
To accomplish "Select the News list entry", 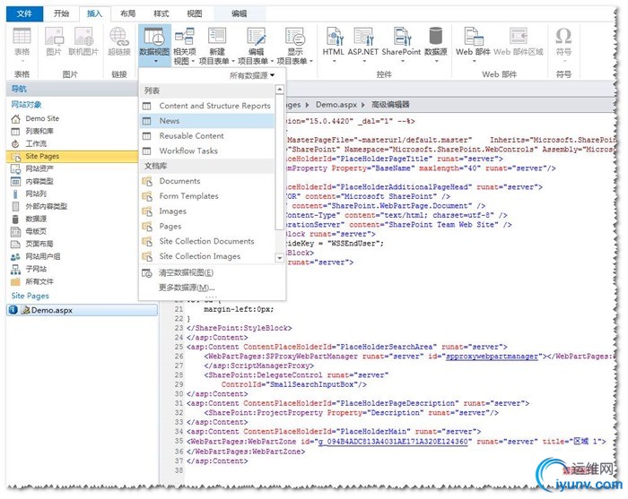I will (x=207, y=121).
